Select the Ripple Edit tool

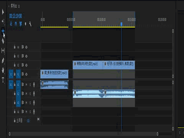tap(3, 31)
